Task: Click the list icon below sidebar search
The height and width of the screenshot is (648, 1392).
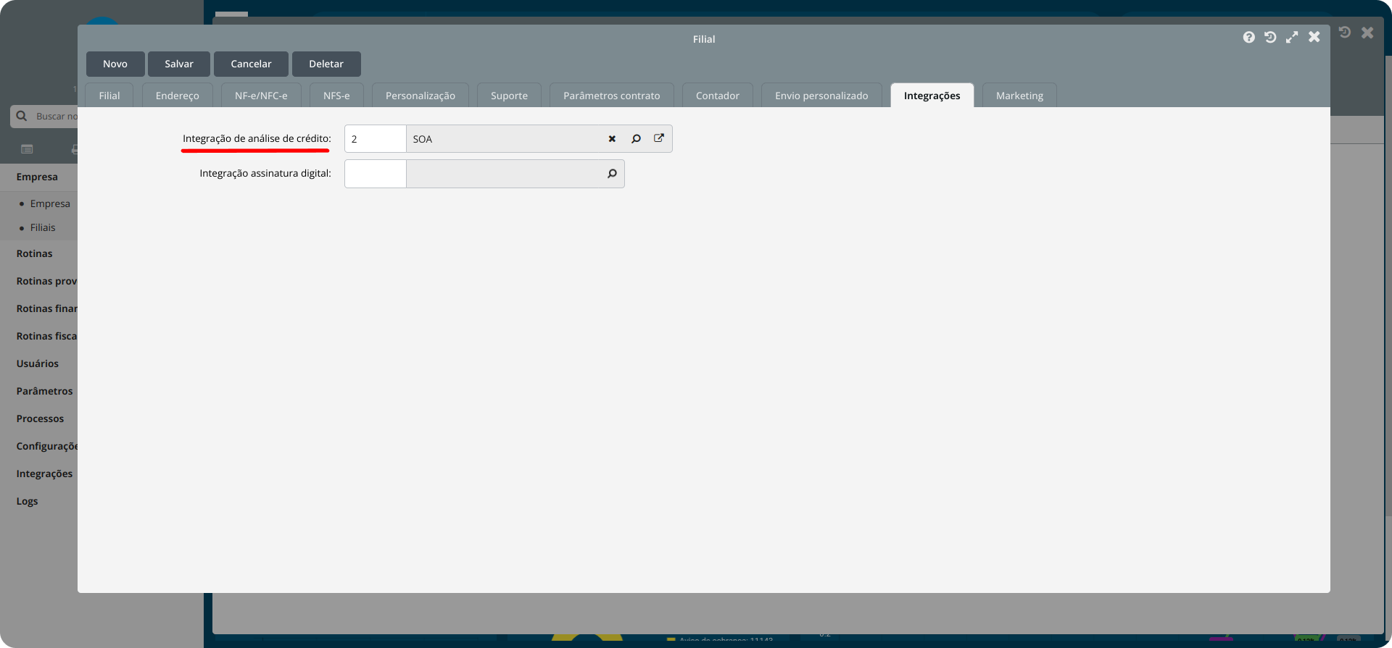Action: (27, 149)
